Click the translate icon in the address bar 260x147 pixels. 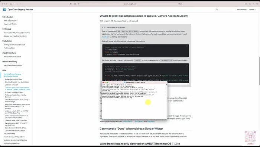tap(179, 4)
